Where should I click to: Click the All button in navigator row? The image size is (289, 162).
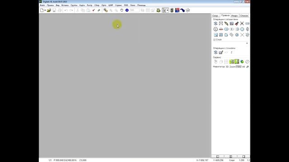[243, 67]
